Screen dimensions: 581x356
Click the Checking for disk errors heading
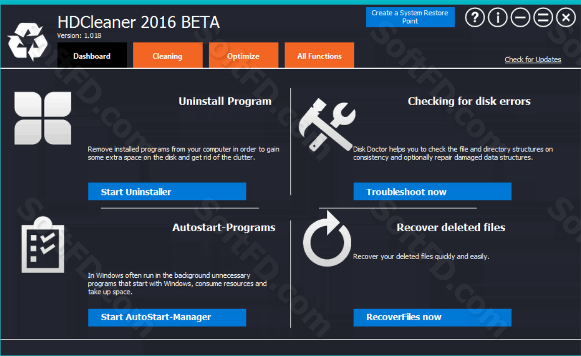click(469, 101)
